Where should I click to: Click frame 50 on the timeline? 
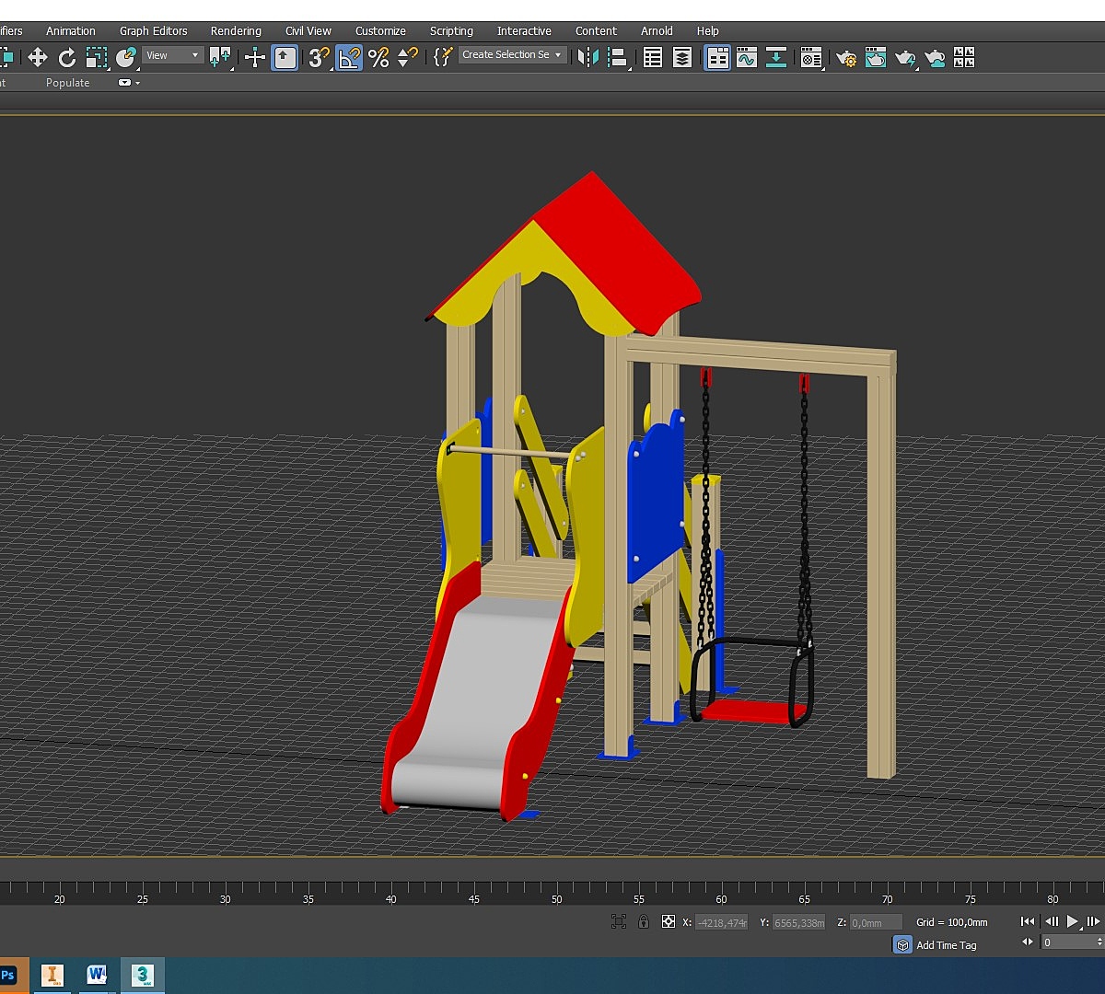[556, 889]
